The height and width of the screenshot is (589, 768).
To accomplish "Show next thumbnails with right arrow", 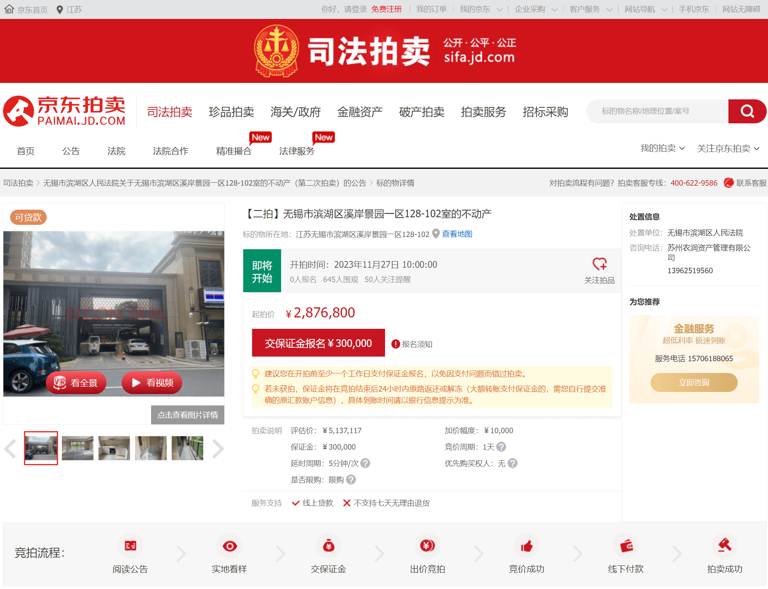I will (218, 448).
